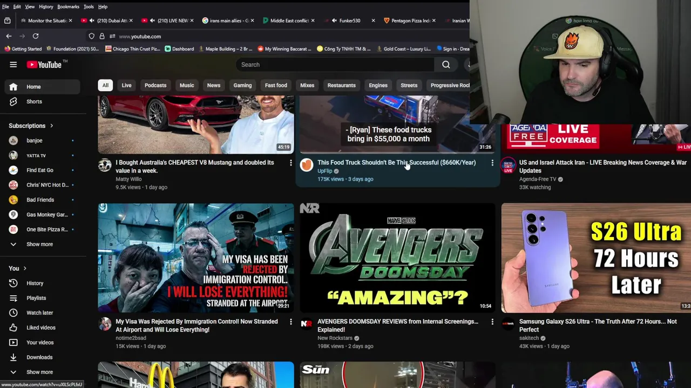691x388 pixels.
Task: Open more options for Visa Rejected video
Action: tap(290, 322)
